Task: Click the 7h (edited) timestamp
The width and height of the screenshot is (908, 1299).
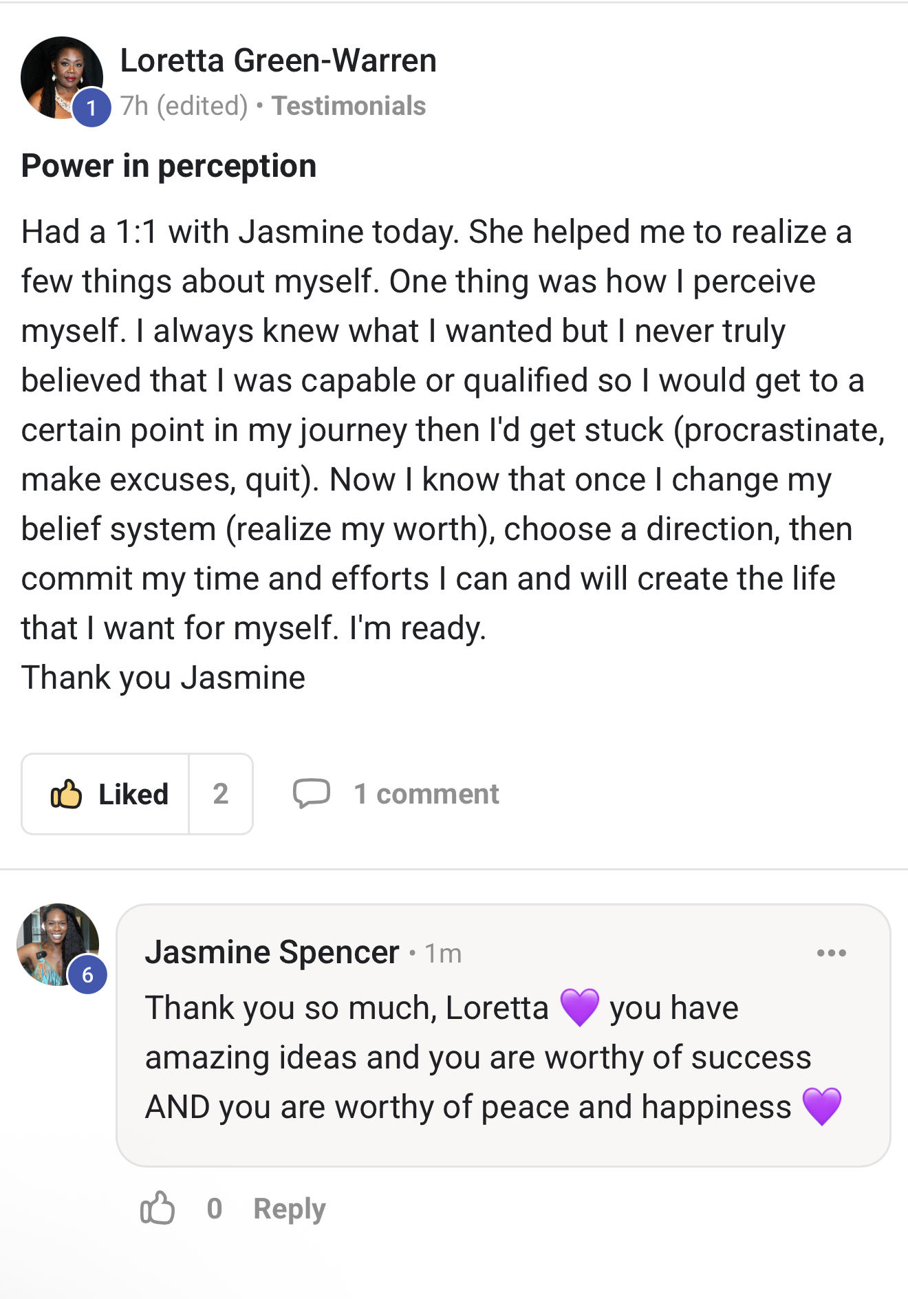Action: 184,106
